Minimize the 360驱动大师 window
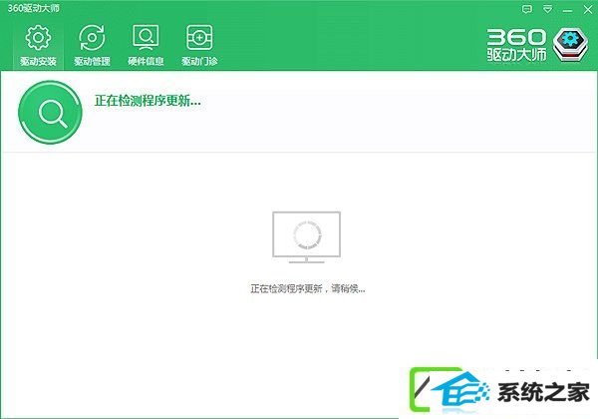Screen dimensions: 598x419 [x=567, y=10]
